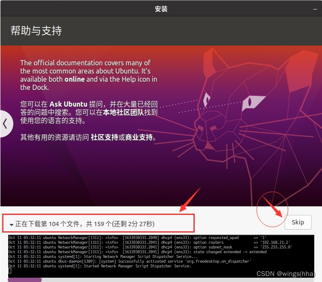
Task: Skip the file download
Action: pyautogui.click(x=298, y=222)
